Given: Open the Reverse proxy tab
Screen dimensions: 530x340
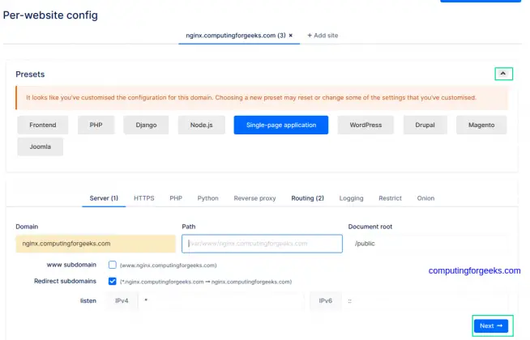Looking at the screenshot, I should click(254, 198).
